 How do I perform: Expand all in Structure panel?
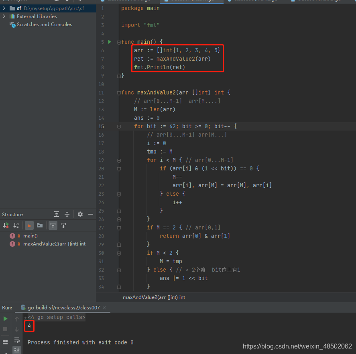point(57,214)
